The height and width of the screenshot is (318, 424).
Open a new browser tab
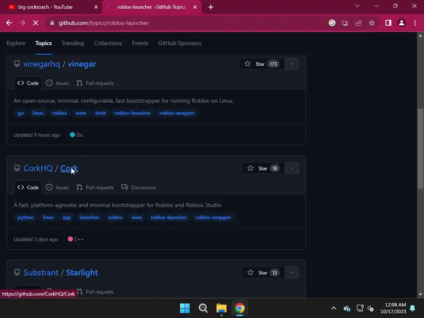point(211,7)
